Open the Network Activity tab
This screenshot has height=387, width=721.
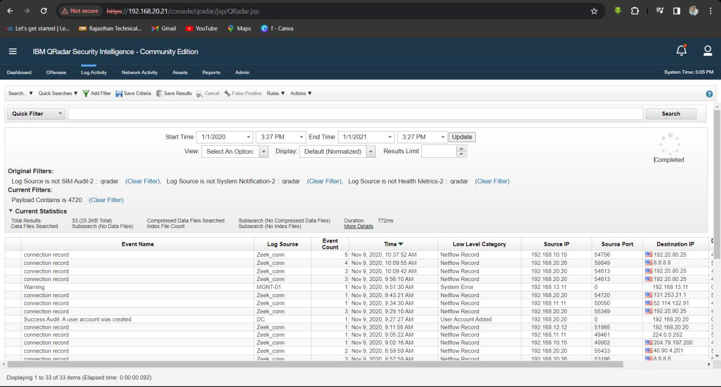pyautogui.click(x=139, y=73)
